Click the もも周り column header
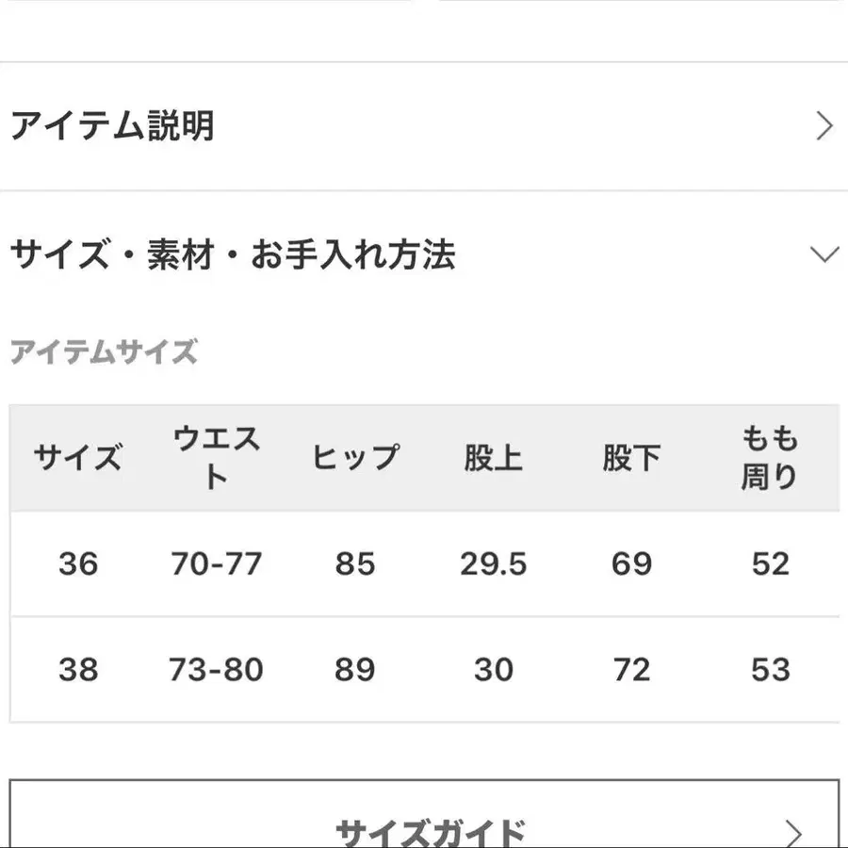Viewport: 848px width, 848px height. pos(771,458)
